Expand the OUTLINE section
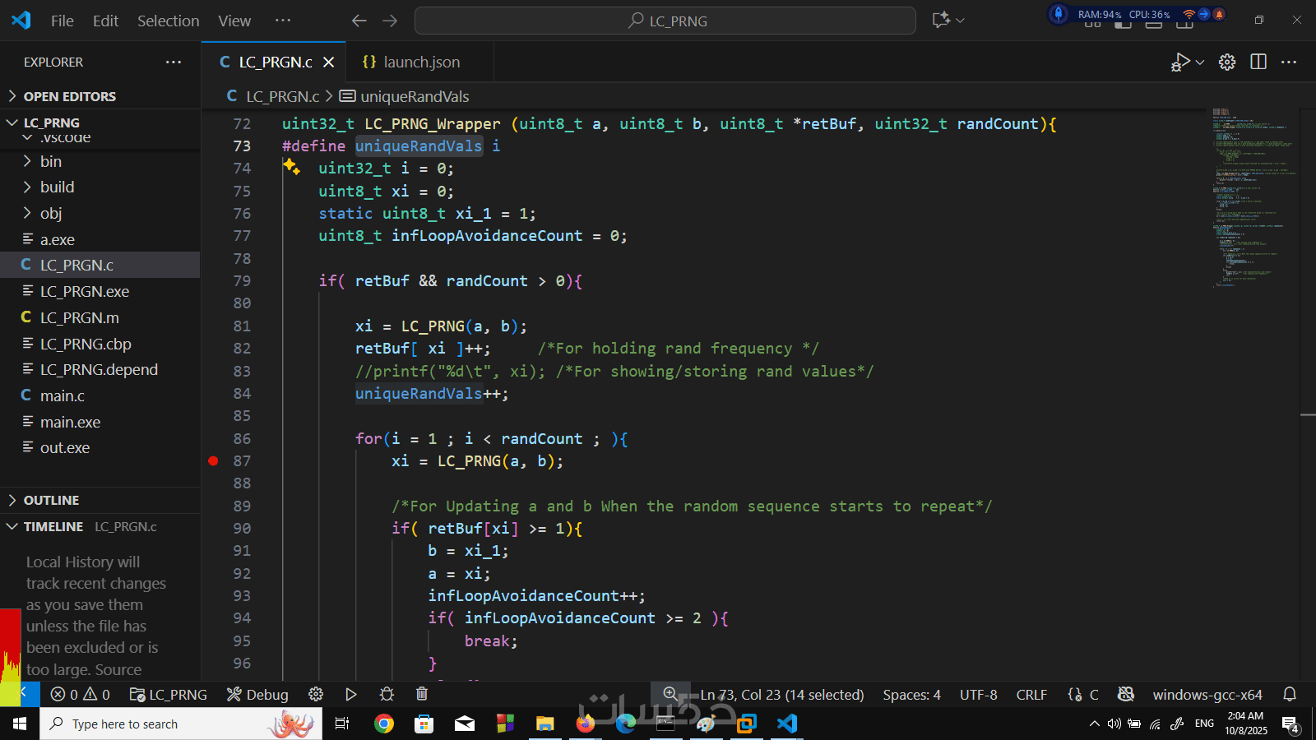The image size is (1316, 740). pyautogui.click(x=51, y=500)
